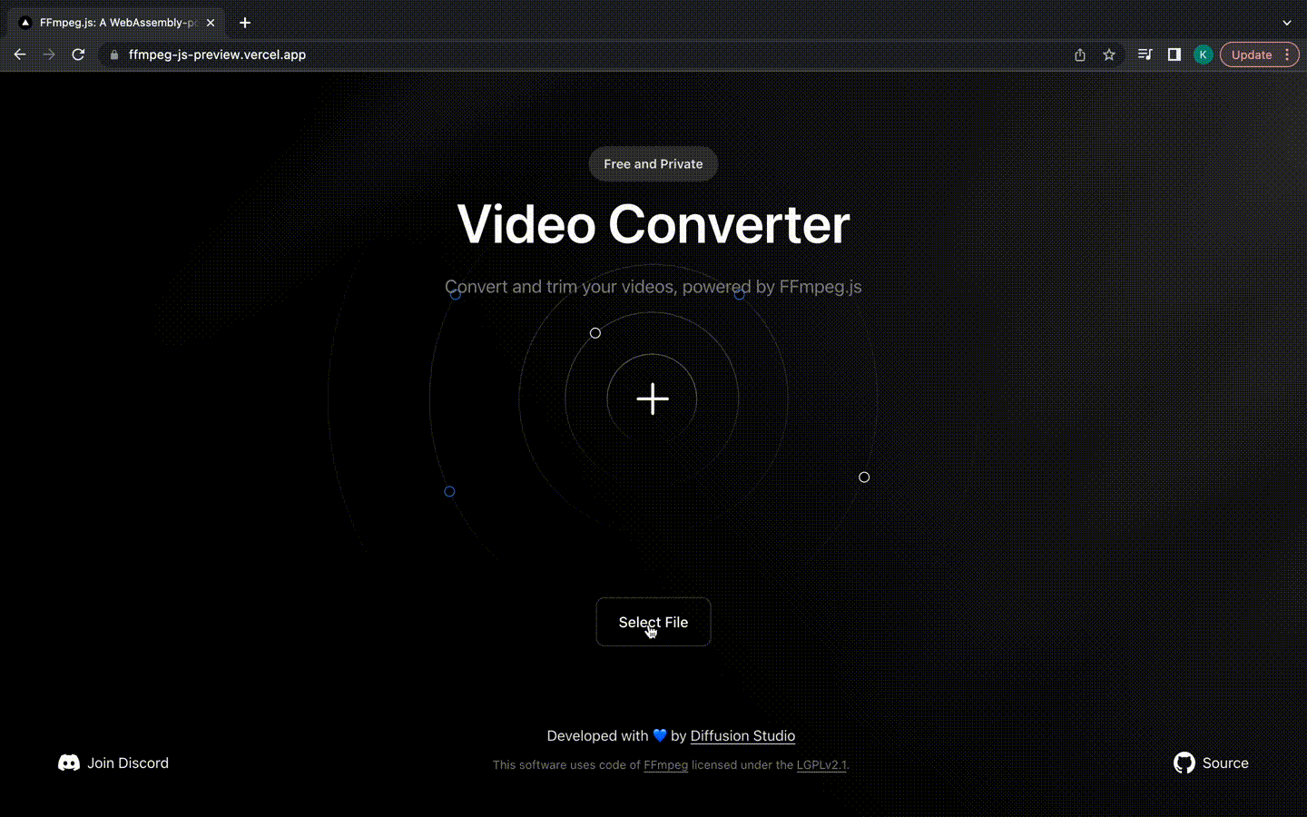The image size is (1307, 817).
Task: Click the Select File button
Action: point(653,622)
